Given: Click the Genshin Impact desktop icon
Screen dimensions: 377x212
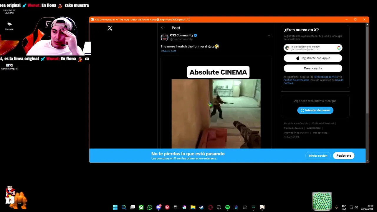Looking at the screenshot, I should [x=9, y=67].
